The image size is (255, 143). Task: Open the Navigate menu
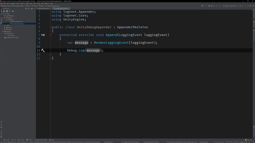[x=13, y=4]
